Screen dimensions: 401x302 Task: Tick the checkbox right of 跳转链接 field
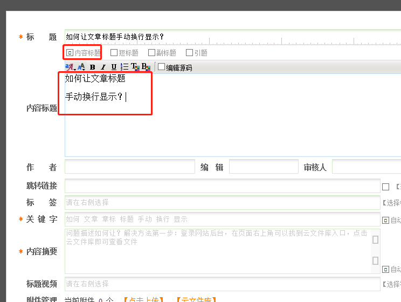[385, 187]
